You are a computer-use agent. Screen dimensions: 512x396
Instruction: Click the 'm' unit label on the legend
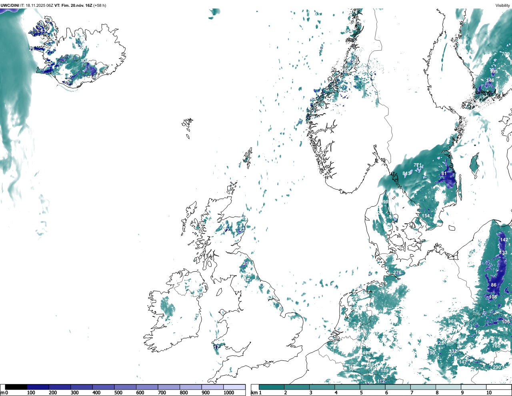coord(2,393)
